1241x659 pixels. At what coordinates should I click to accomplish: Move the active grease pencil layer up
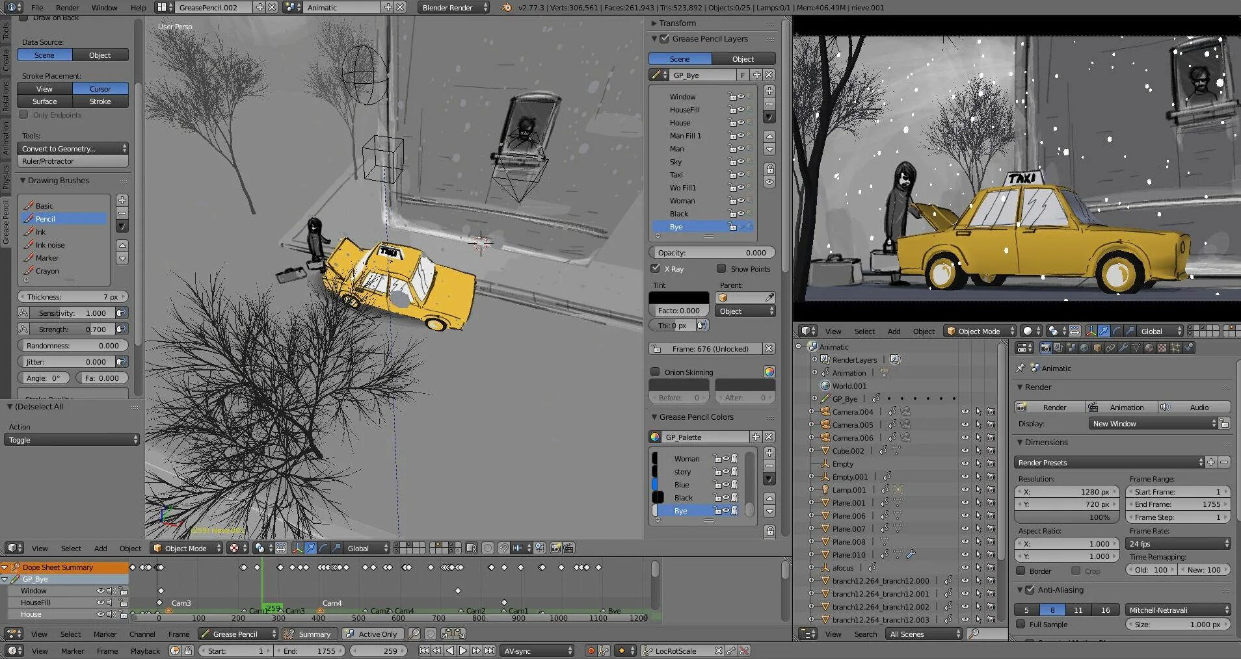pos(769,136)
